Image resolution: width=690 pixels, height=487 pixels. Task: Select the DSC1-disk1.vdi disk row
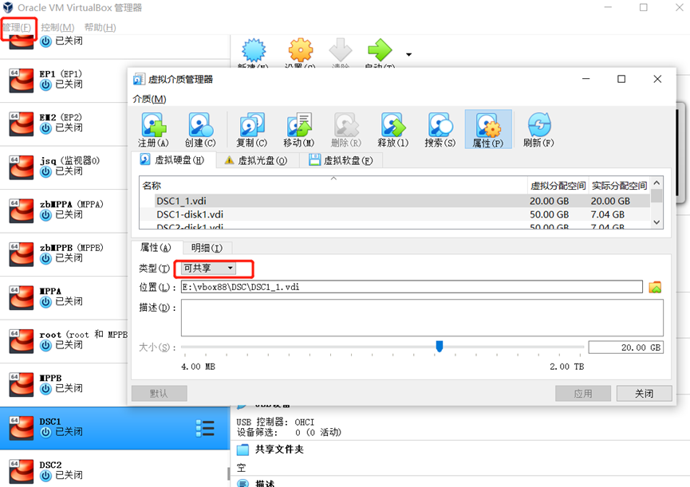click(x=395, y=214)
